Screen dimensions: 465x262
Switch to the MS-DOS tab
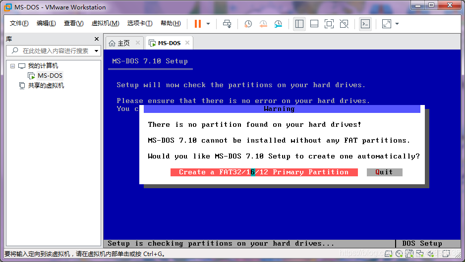(x=170, y=43)
